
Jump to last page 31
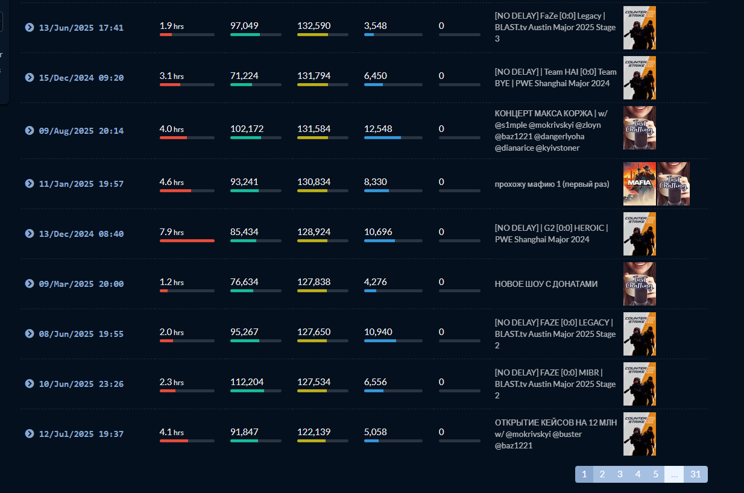click(x=695, y=474)
